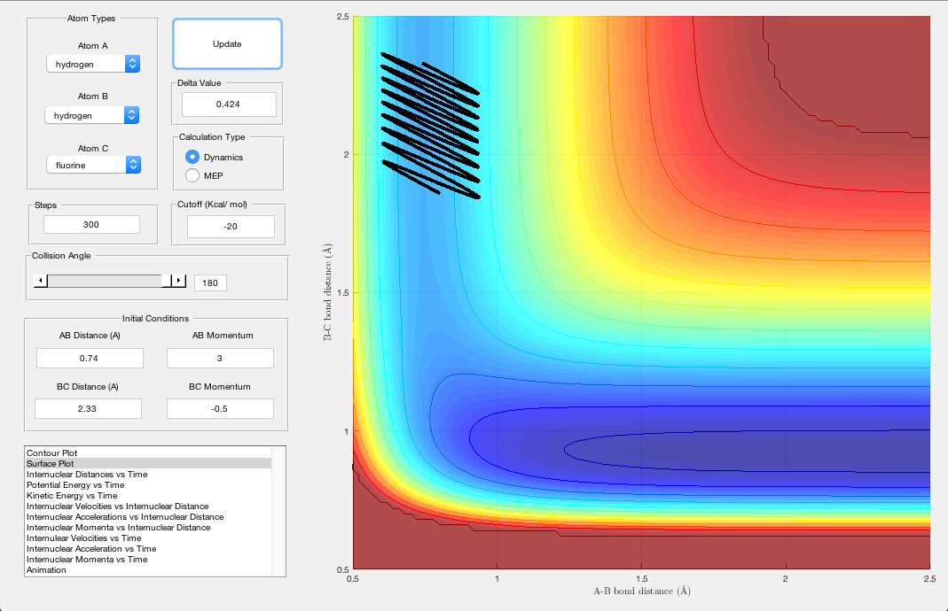Click the collision angle slider right arrow
Image resolution: width=948 pixels, height=611 pixels.
pyautogui.click(x=178, y=281)
